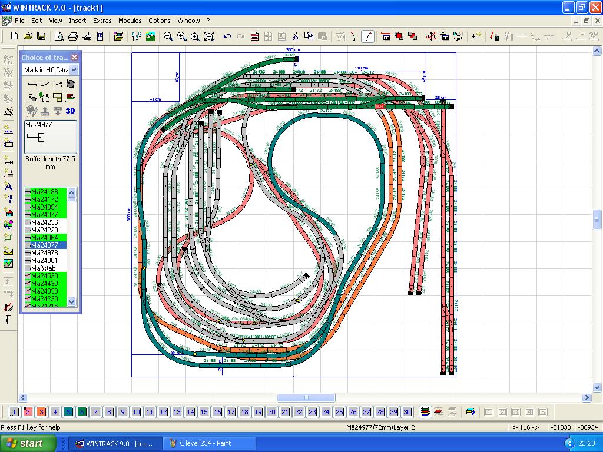This screenshot has width=603, height=452.
Task: Open the help question mark menu
Action: tap(208, 21)
